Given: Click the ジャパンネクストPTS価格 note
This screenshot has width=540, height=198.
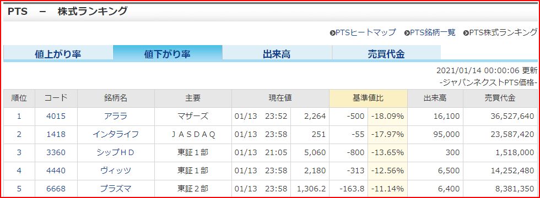Looking at the screenshot, I should (x=488, y=82).
